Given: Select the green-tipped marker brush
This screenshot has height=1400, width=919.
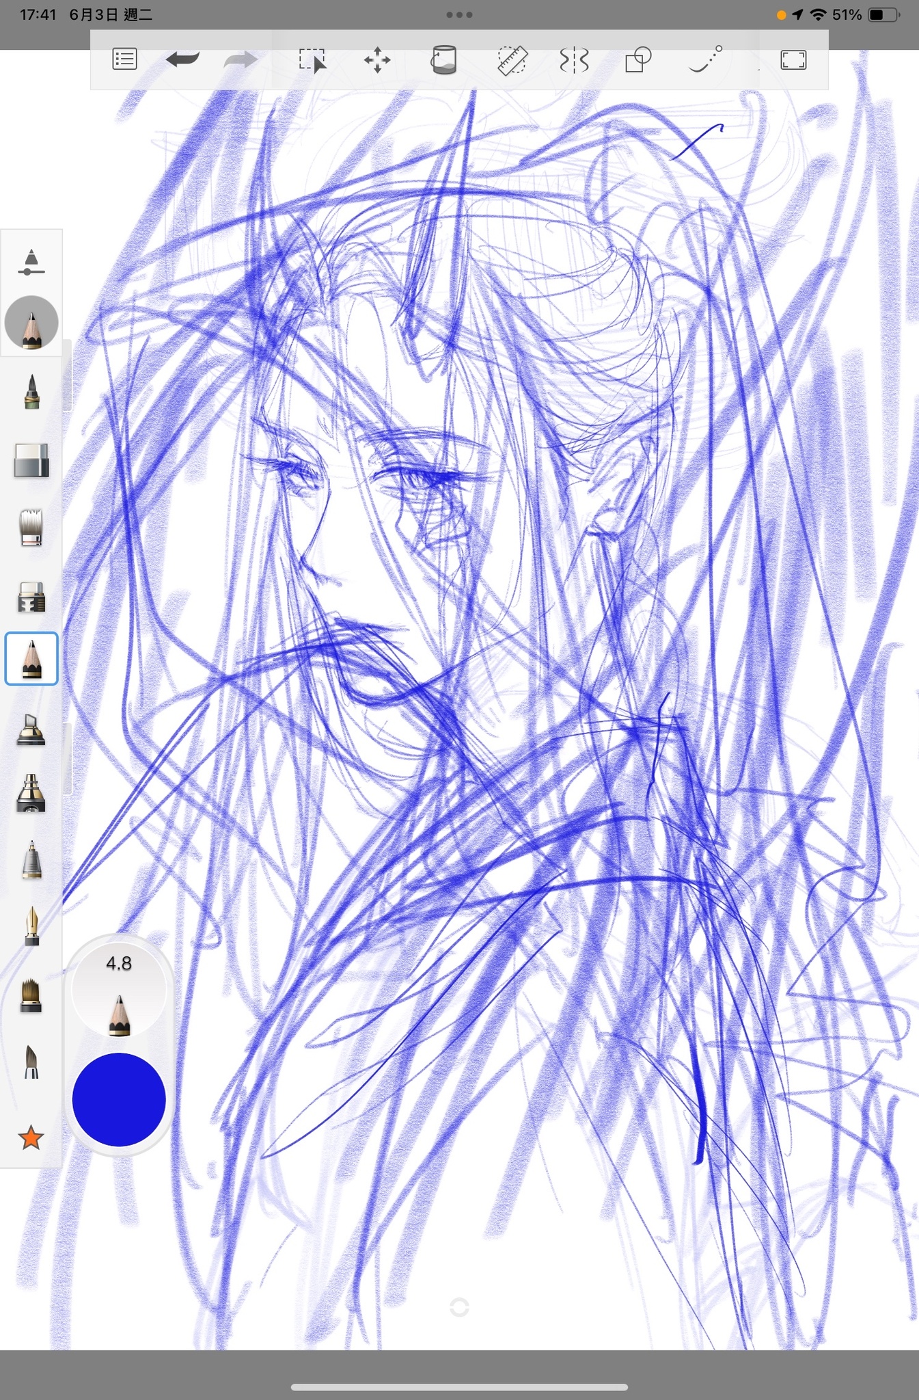Looking at the screenshot, I should click(x=31, y=392).
